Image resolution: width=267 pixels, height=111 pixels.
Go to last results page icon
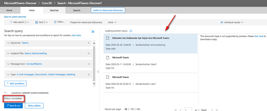217,110
